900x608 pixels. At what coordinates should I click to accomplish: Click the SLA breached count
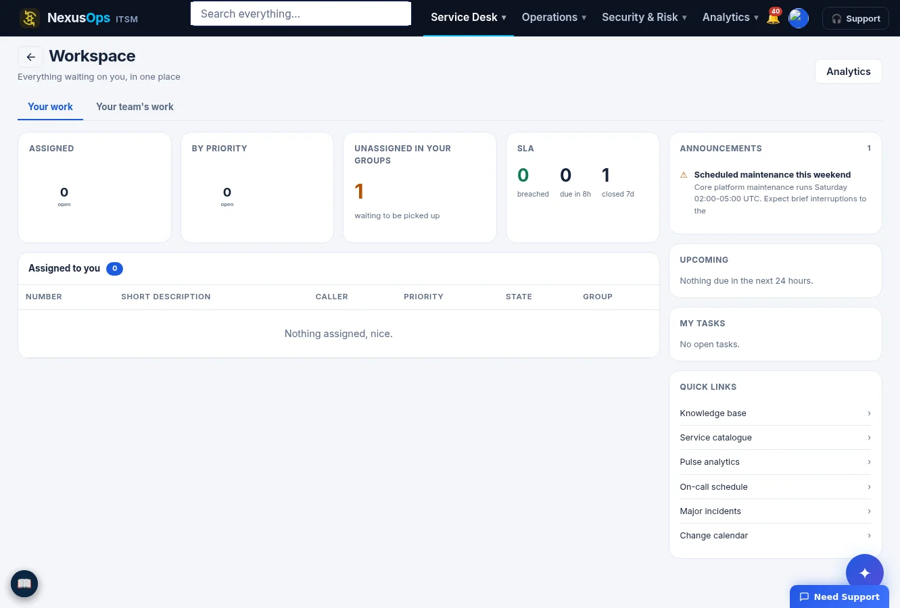(x=523, y=176)
